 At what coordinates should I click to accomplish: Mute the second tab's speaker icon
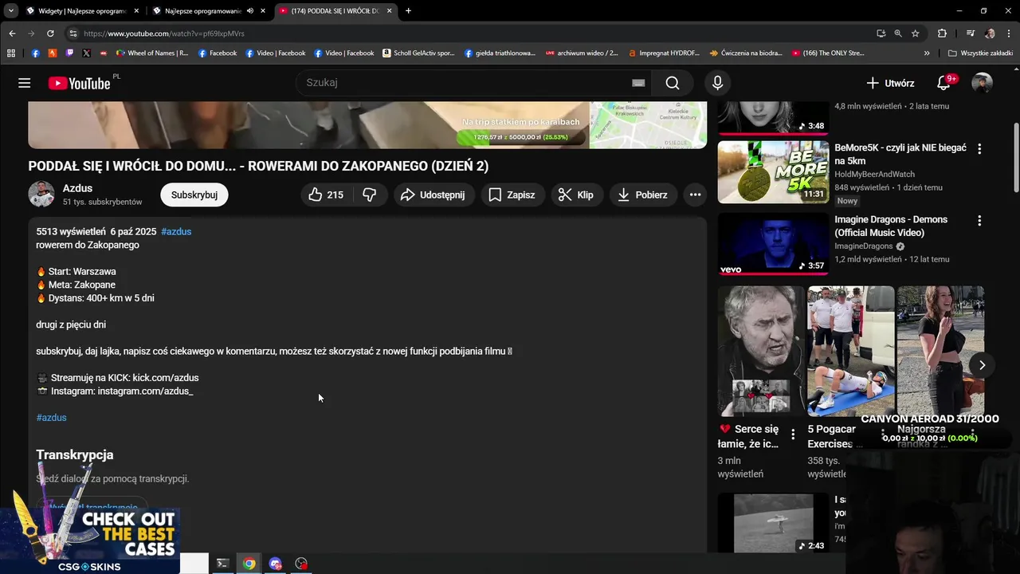[250, 11]
